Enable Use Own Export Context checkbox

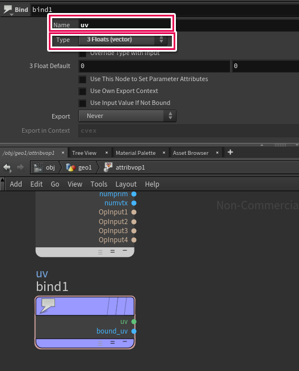tap(83, 91)
